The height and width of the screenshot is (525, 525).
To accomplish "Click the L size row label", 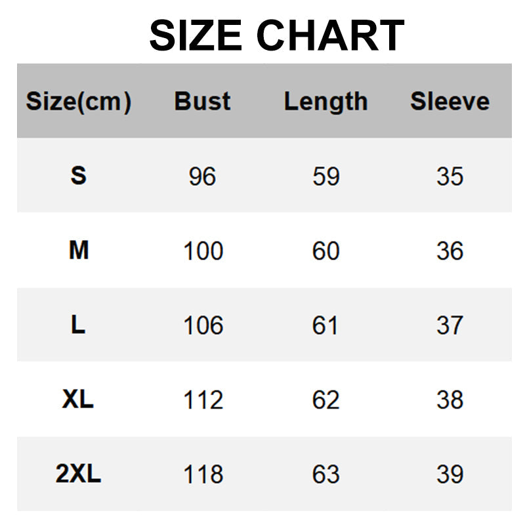I will pos(78,324).
